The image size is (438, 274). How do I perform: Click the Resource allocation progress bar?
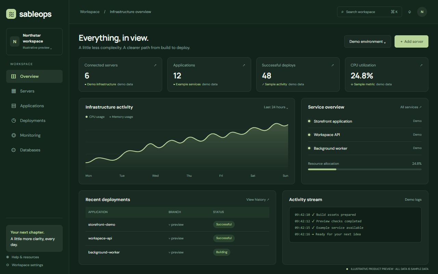click(x=365, y=169)
